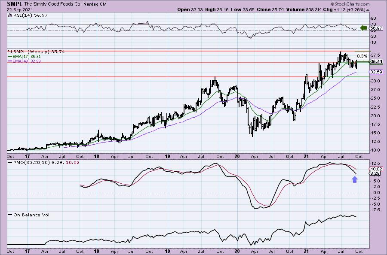Click the SMPL (Weekly) 35.74 legend label

point(39,52)
